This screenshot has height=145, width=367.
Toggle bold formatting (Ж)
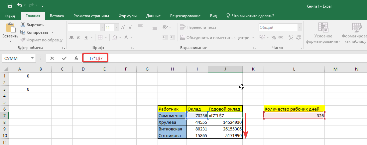71,38
